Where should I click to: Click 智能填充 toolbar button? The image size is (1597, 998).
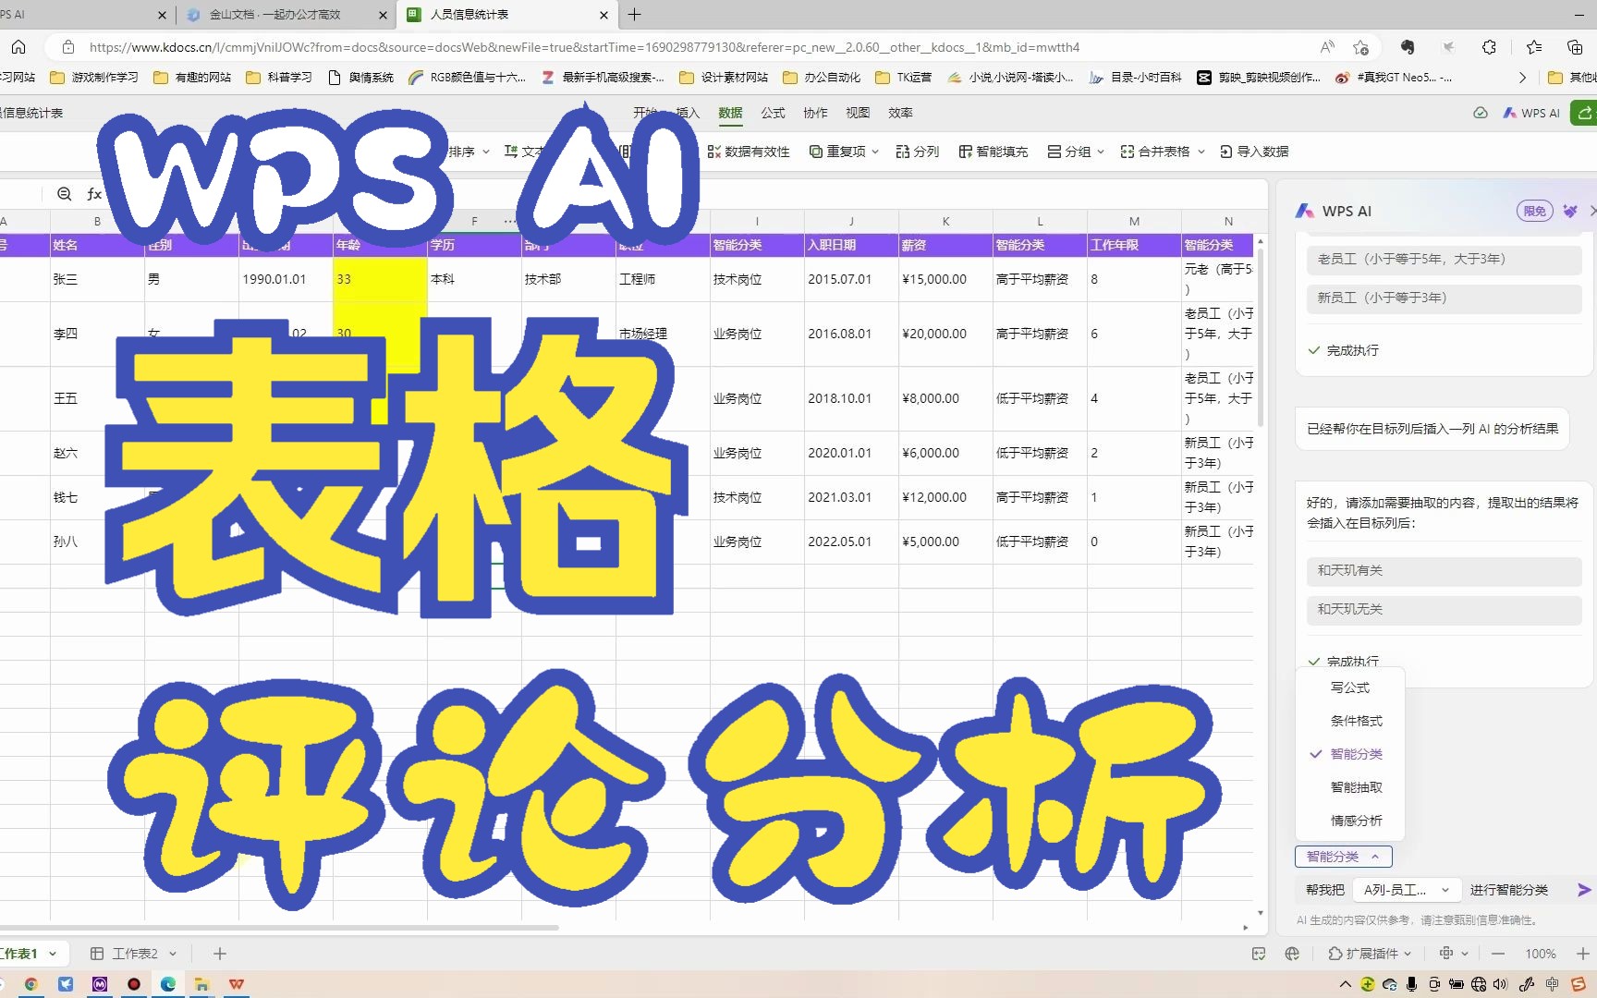(x=993, y=152)
